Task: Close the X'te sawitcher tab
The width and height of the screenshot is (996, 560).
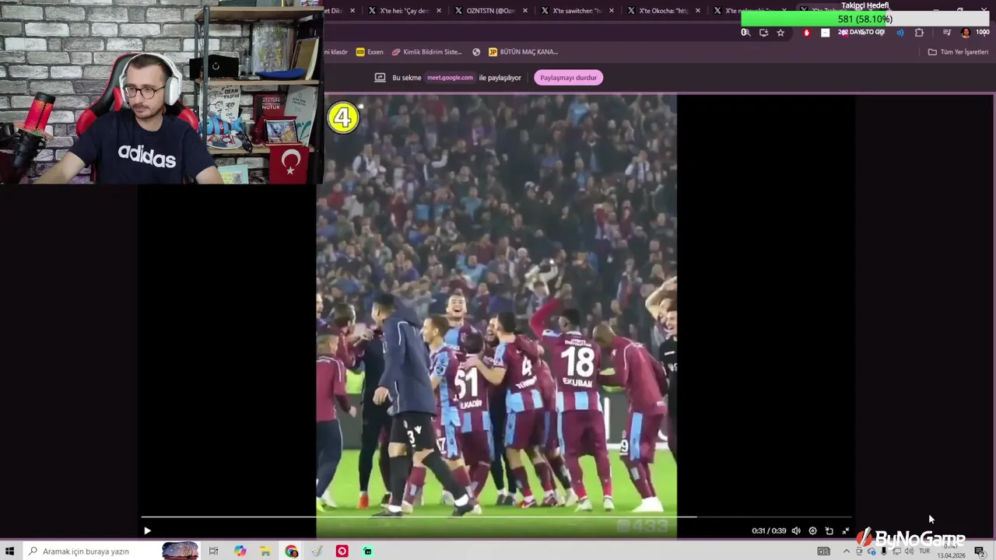Action: 612,11
